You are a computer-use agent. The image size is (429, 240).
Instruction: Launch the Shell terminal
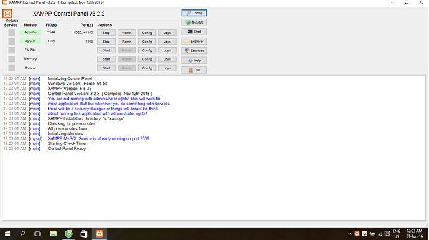point(194,32)
